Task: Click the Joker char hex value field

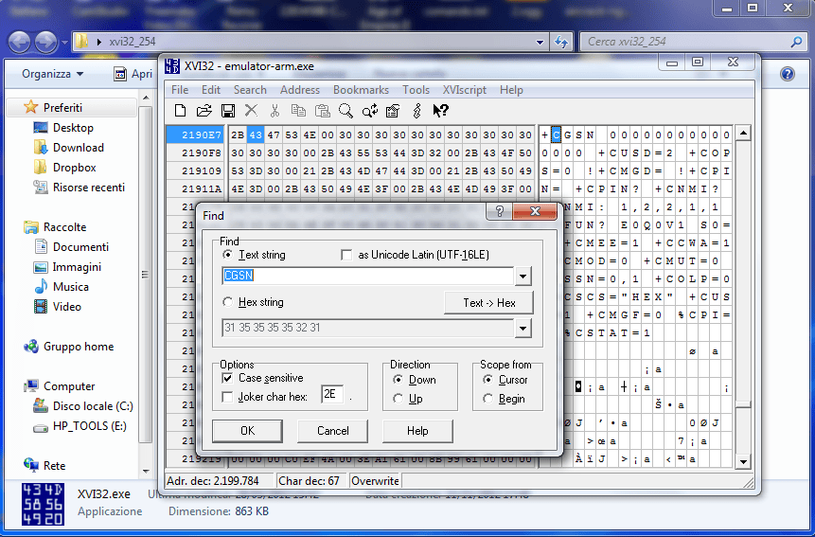Action: pyautogui.click(x=332, y=395)
